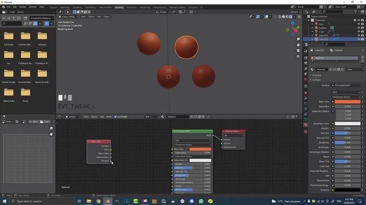Screen dimensions: 366x205
Task: Switch to the Layout workspace tab
Action: click(x=53, y=7)
